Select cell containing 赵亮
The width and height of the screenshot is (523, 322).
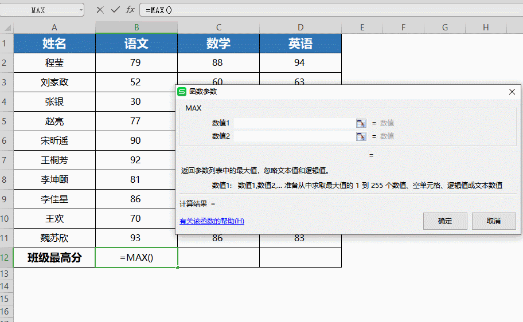54,121
